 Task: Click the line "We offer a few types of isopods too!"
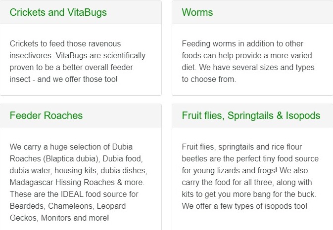244,206
